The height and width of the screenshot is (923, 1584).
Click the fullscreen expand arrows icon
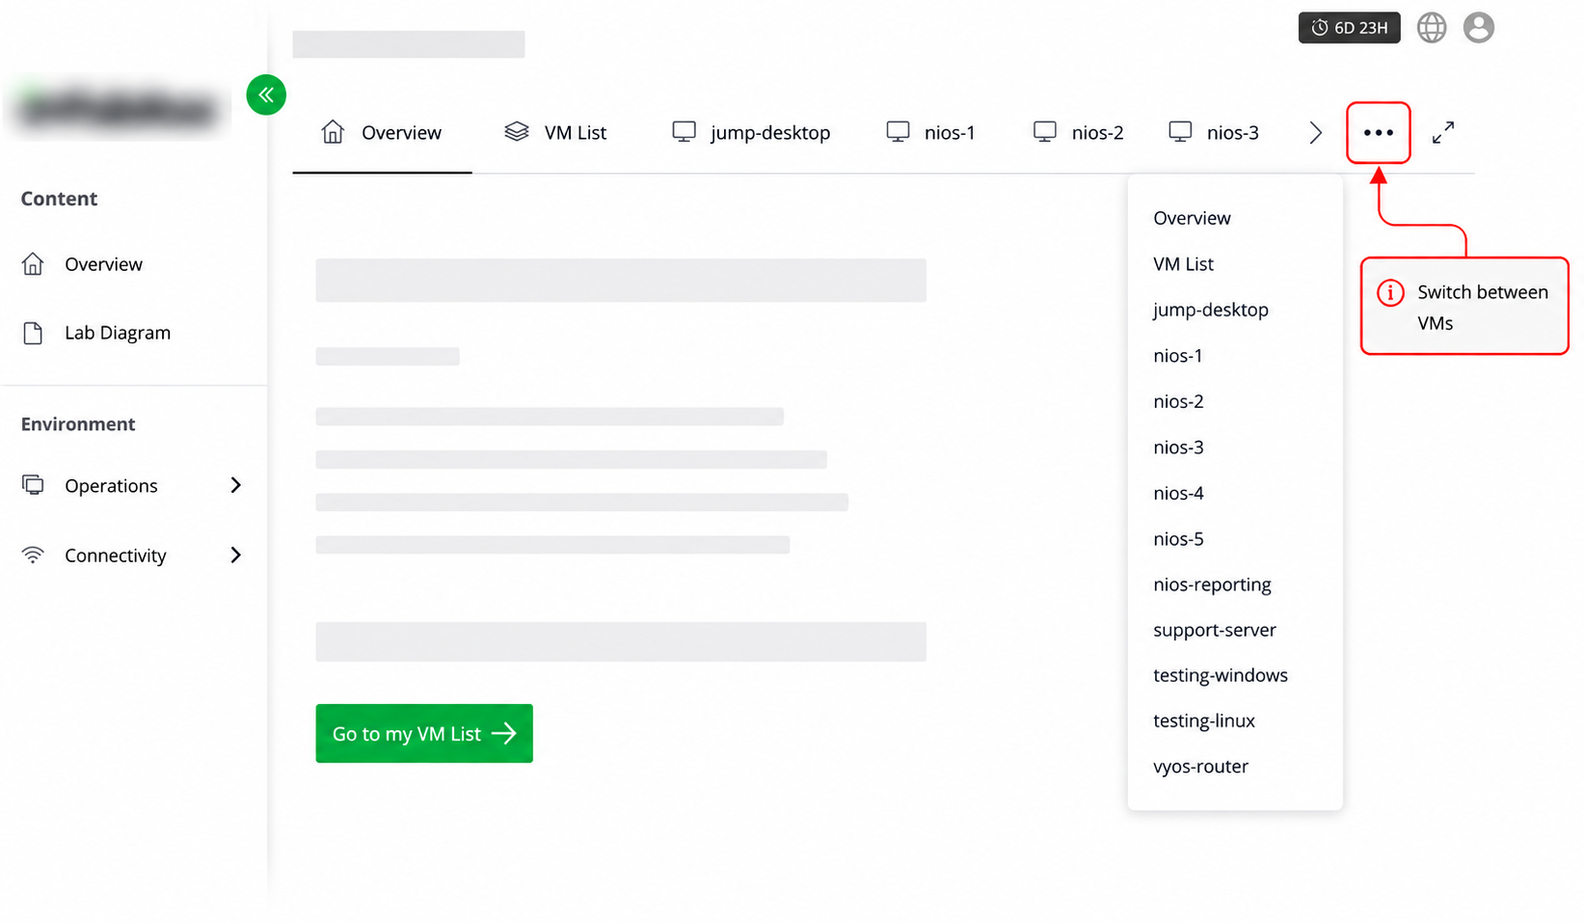[1443, 132]
